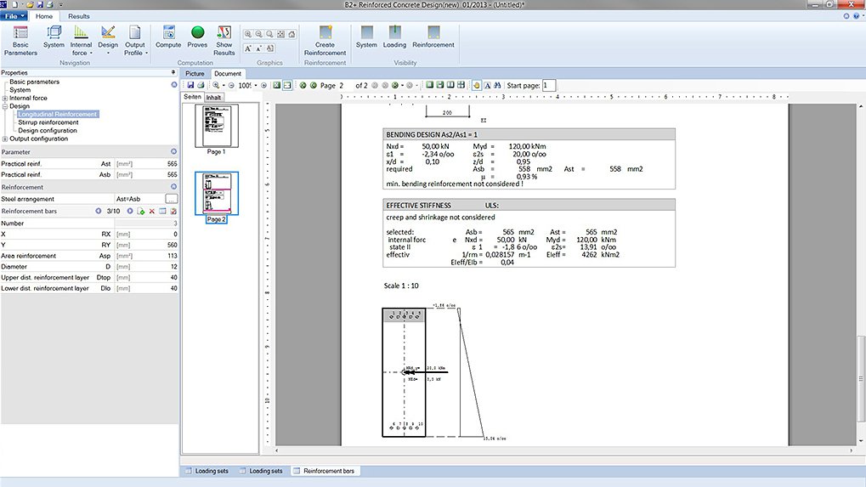Screen dimensions: 866x487
Task: Open the Internal force ribbon button
Action: click(81, 40)
